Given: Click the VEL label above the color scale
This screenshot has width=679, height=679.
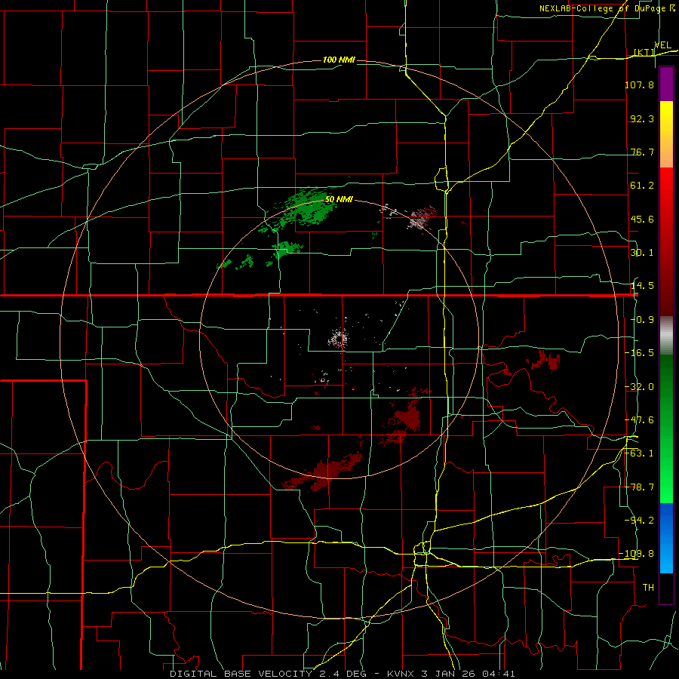Looking at the screenshot, I should tap(662, 45).
